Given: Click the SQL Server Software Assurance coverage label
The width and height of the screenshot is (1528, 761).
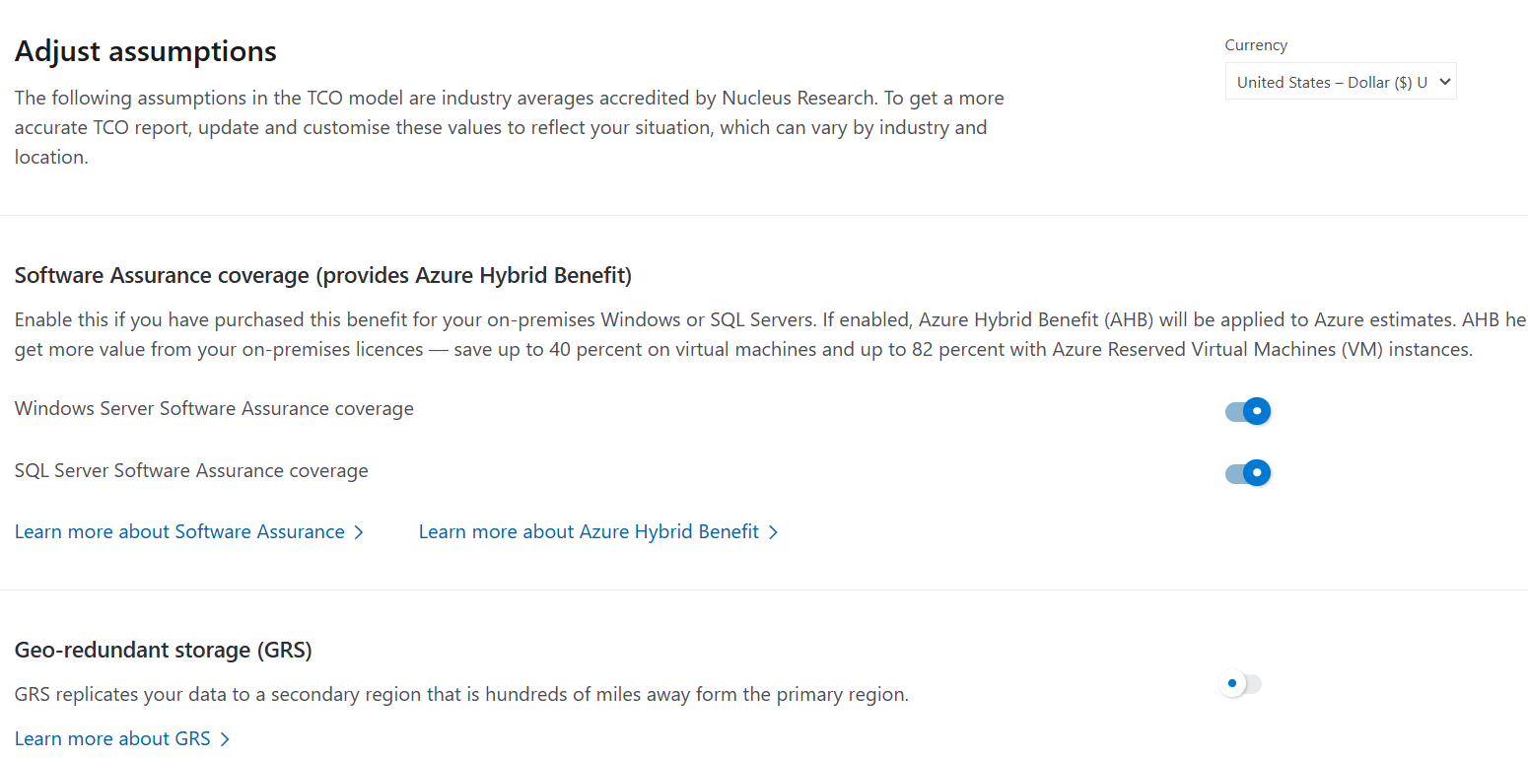Looking at the screenshot, I should click(x=191, y=471).
